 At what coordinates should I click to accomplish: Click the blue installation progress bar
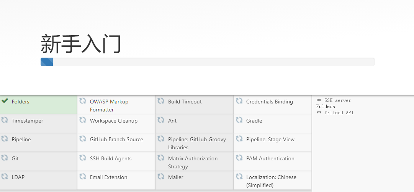point(47,62)
